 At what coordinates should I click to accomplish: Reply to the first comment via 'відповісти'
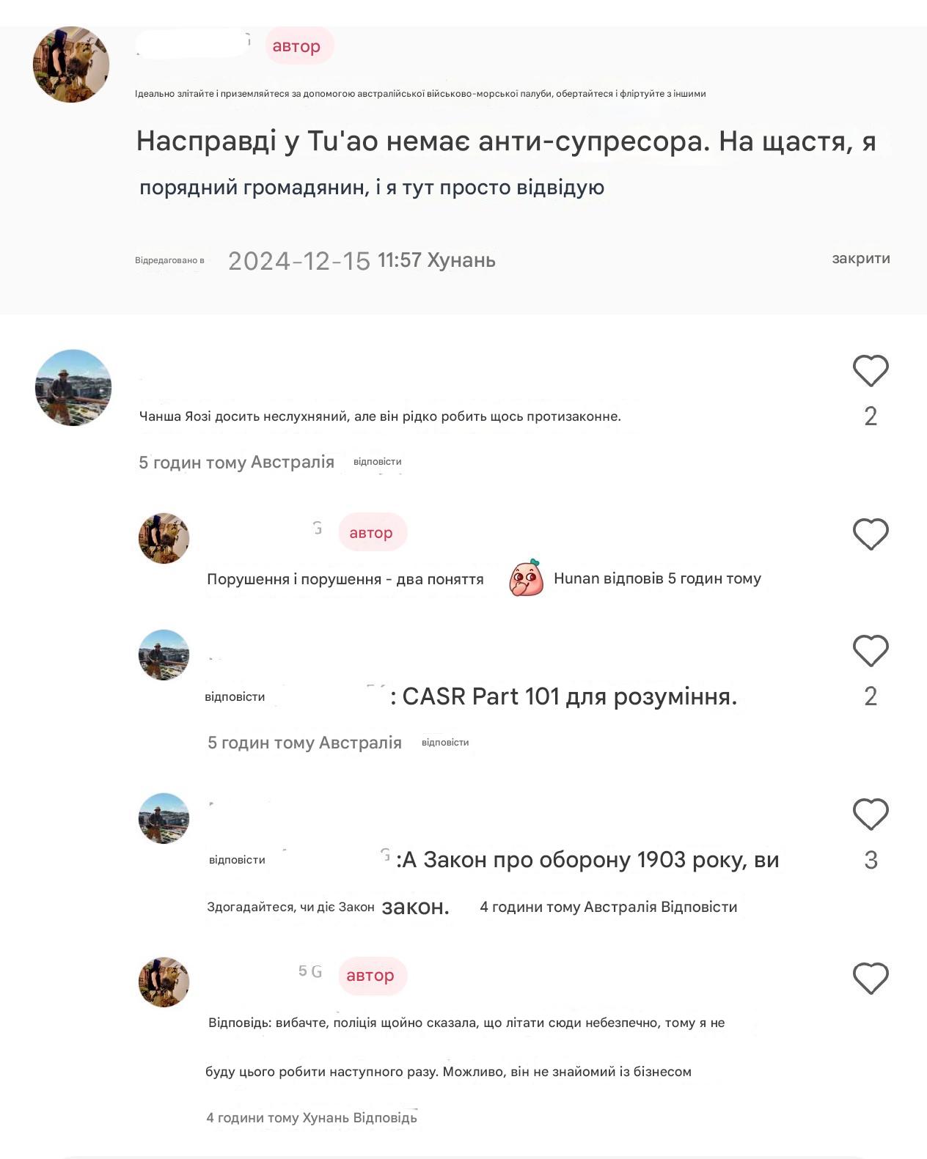click(x=378, y=462)
